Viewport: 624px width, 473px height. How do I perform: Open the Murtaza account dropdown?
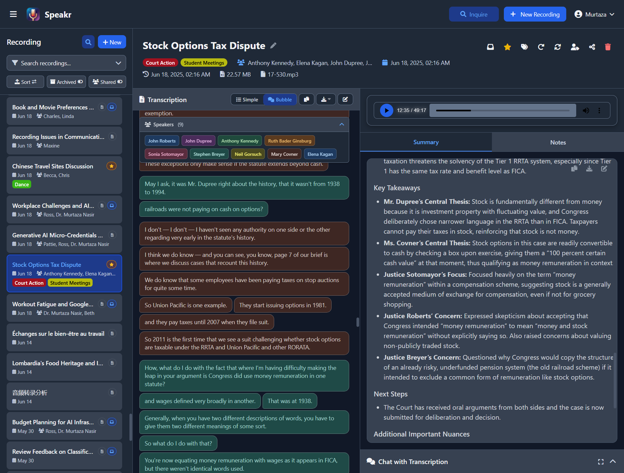tap(594, 14)
